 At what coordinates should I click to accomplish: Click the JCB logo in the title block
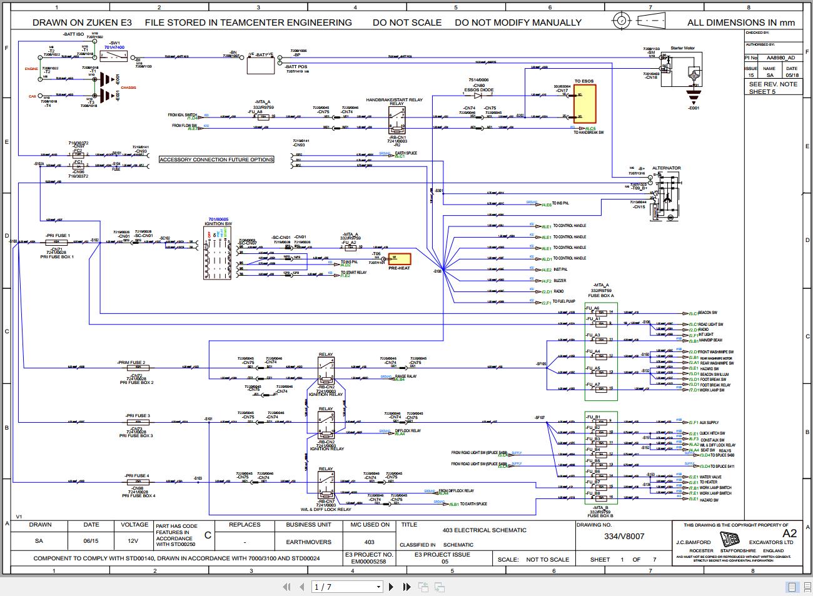click(x=731, y=539)
